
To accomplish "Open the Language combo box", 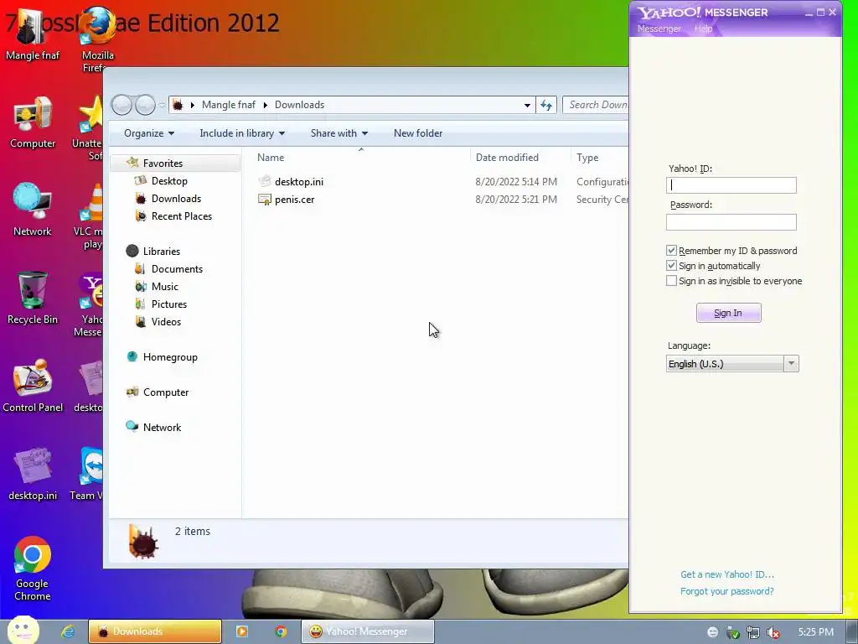I will tap(732, 364).
